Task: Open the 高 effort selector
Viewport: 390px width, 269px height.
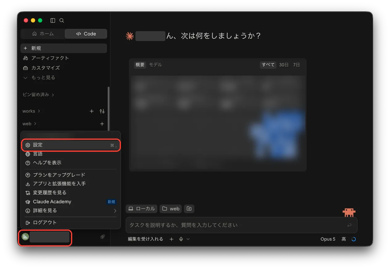Action: point(344,239)
